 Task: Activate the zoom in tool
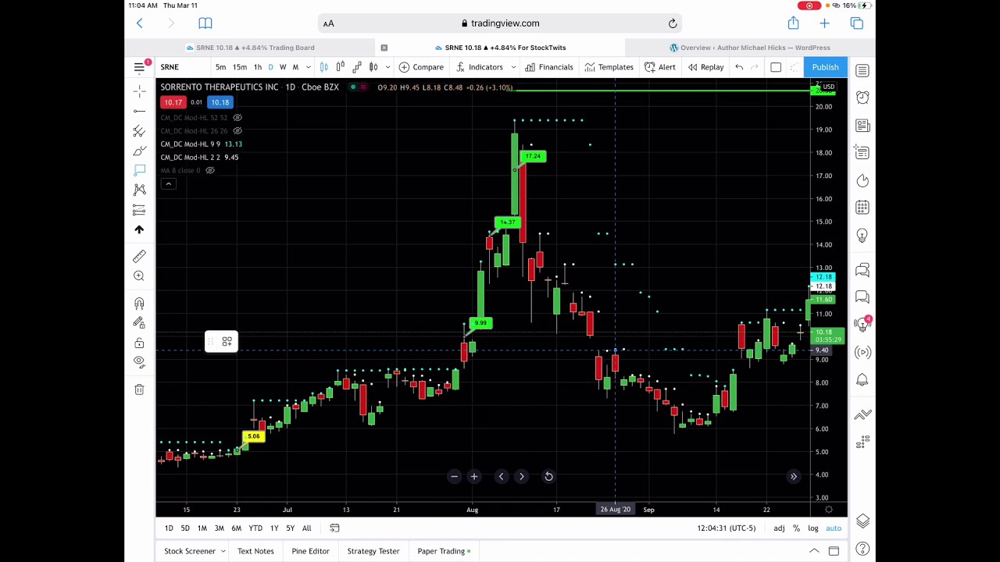(x=139, y=276)
